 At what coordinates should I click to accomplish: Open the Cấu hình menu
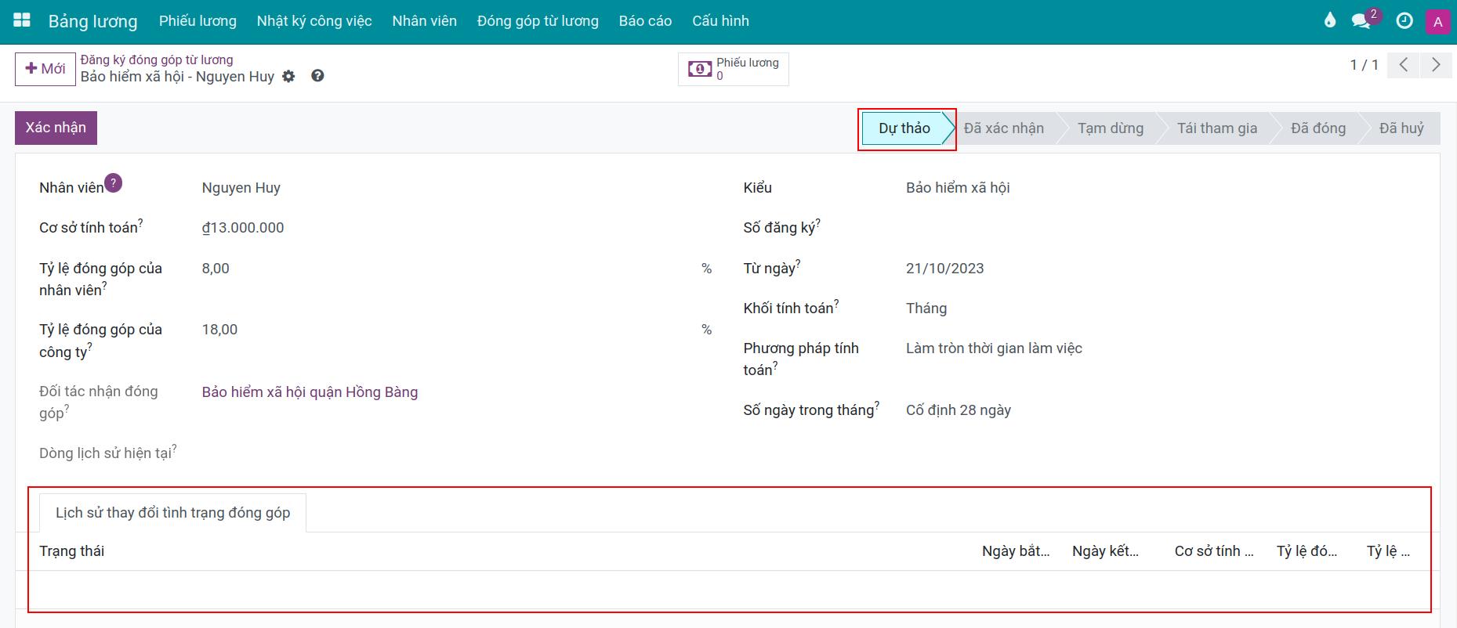pos(720,21)
